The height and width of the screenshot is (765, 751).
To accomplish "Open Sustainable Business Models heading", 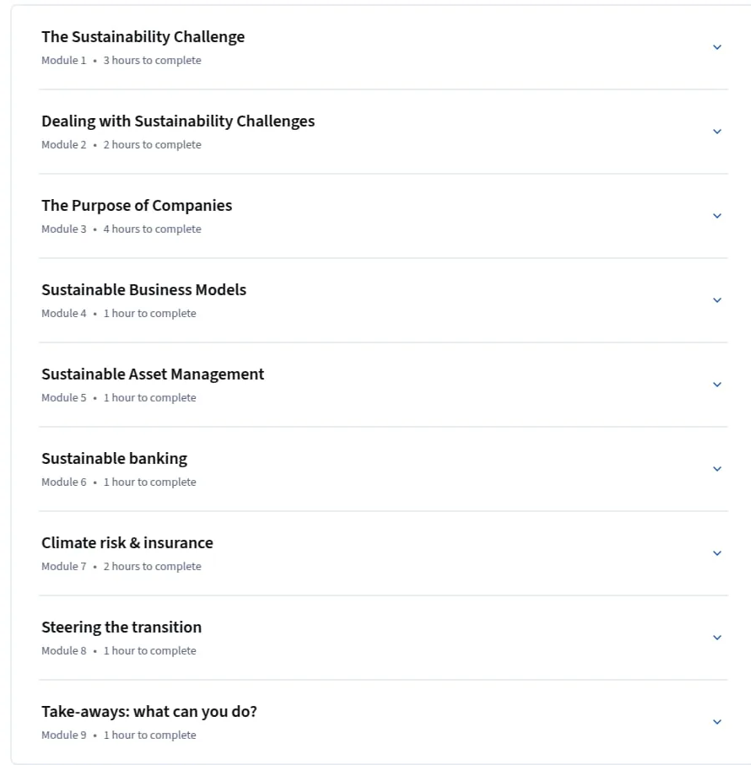I will (144, 290).
